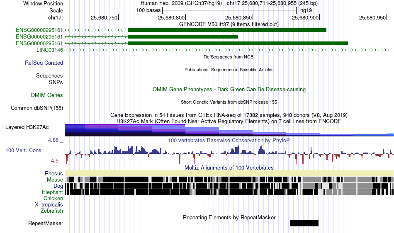394x233 pixels.
Task: Click the RepeatMasker track label
Action: [x=46, y=223]
